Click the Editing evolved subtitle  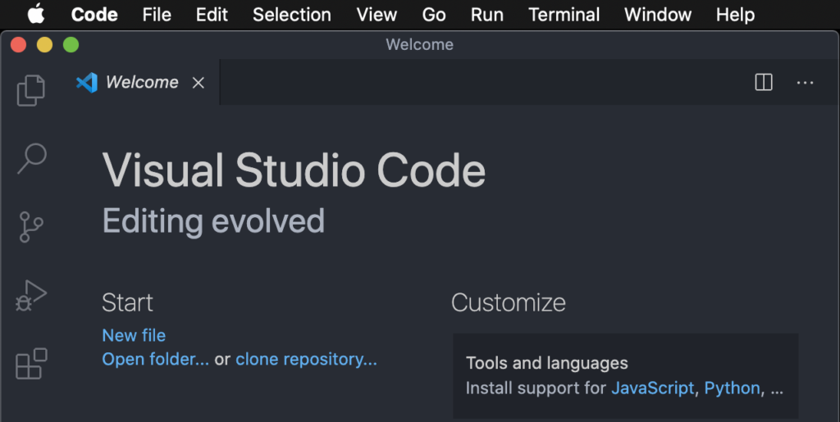(213, 221)
